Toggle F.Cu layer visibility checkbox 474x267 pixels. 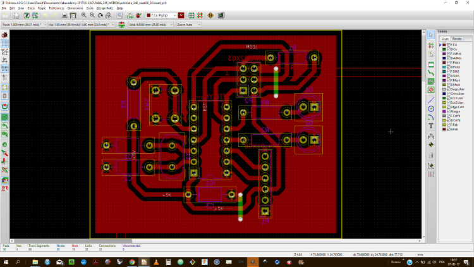pos(449,45)
